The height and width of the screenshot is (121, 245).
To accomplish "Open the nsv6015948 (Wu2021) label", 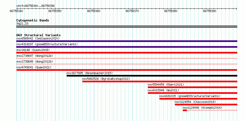I will click(163, 90).
